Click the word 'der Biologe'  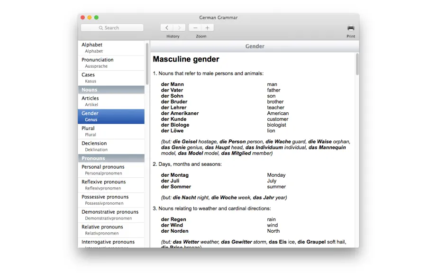point(175,125)
